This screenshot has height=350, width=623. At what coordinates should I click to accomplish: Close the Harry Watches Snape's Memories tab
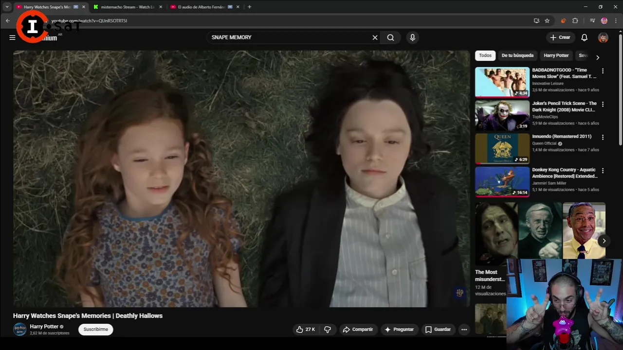[83, 7]
